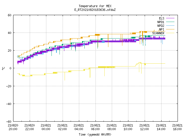Pick the blue NPD2 legend line sample

coord(170,26)
